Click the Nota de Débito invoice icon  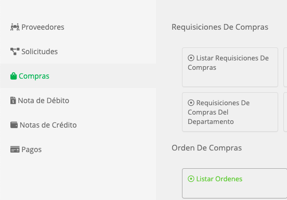tap(13, 101)
